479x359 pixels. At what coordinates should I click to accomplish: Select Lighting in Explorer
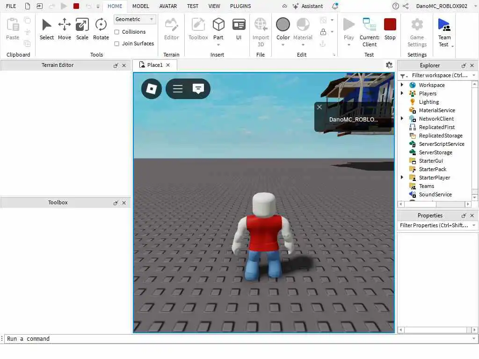tap(428, 102)
